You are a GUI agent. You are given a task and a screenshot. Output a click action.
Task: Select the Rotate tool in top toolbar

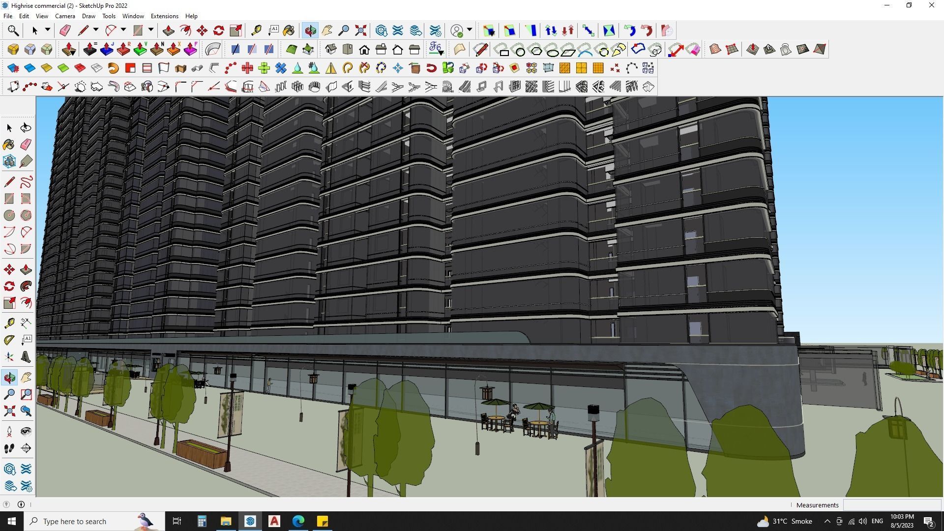pyautogui.click(x=219, y=30)
